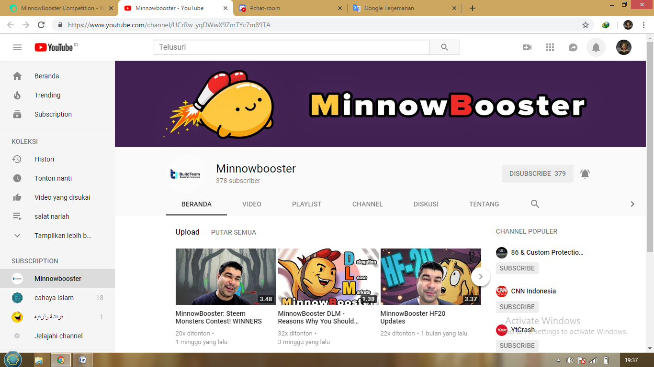Image resolution: width=654 pixels, height=367 pixels.
Task: Switch to the VIDEO tab
Action: (252, 204)
